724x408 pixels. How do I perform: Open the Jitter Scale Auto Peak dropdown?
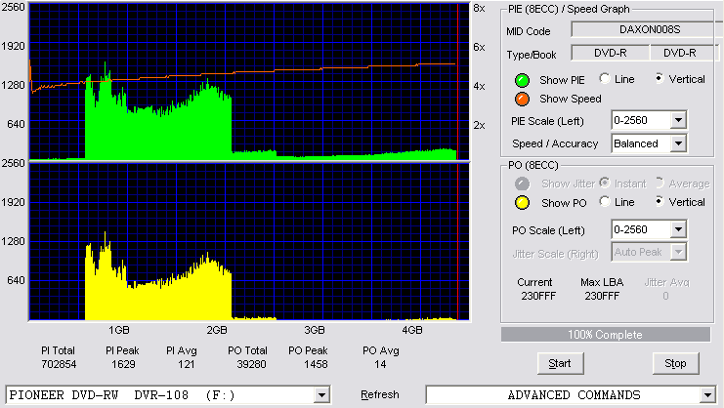(678, 252)
